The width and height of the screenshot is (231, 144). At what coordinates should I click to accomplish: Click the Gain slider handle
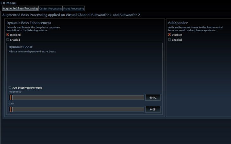[x=10, y=109]
